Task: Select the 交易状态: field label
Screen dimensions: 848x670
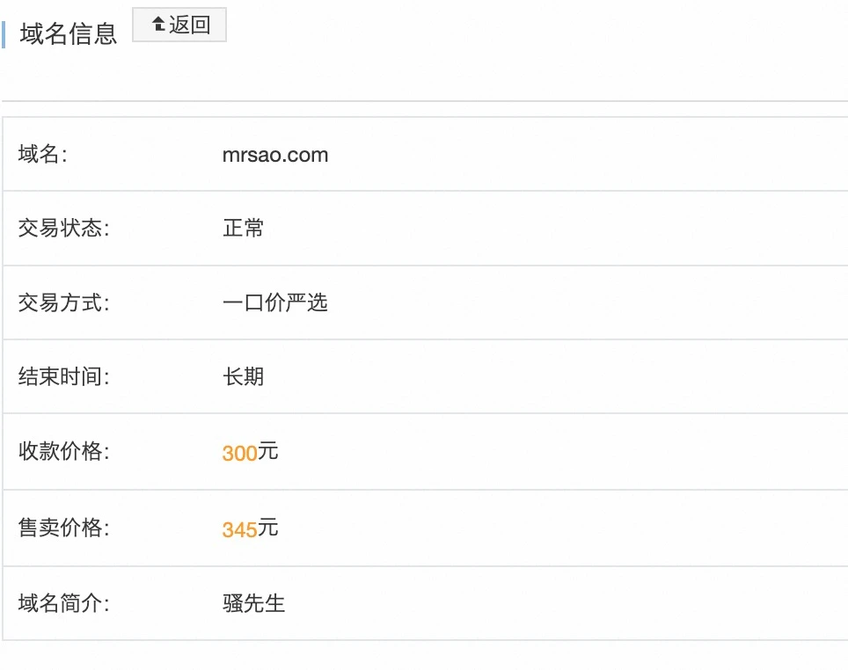Action: pyautogui.click(x=64, y=229)
